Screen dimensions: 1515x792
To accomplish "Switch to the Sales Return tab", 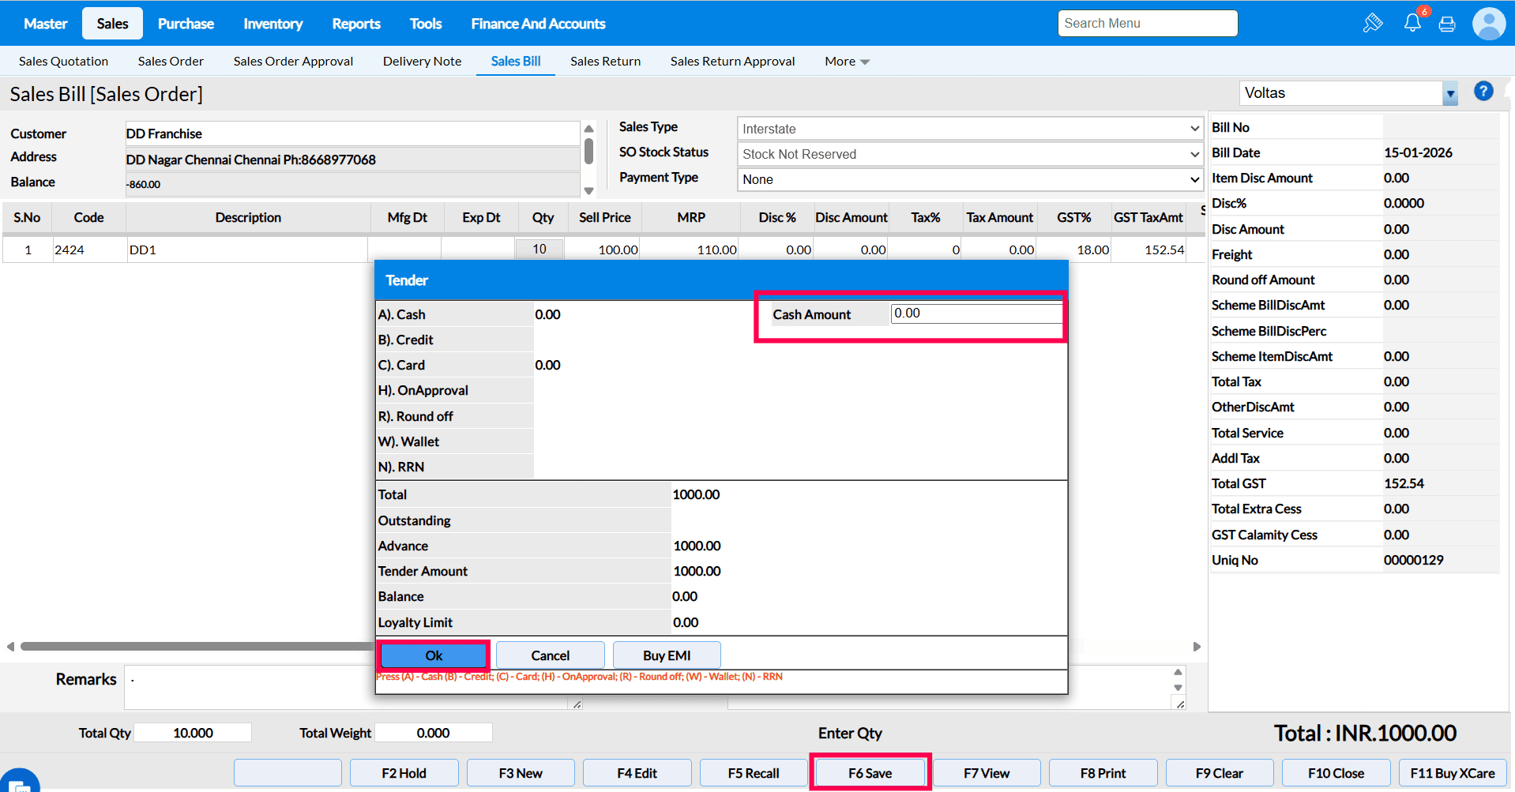I will click(x=605, y=62).
